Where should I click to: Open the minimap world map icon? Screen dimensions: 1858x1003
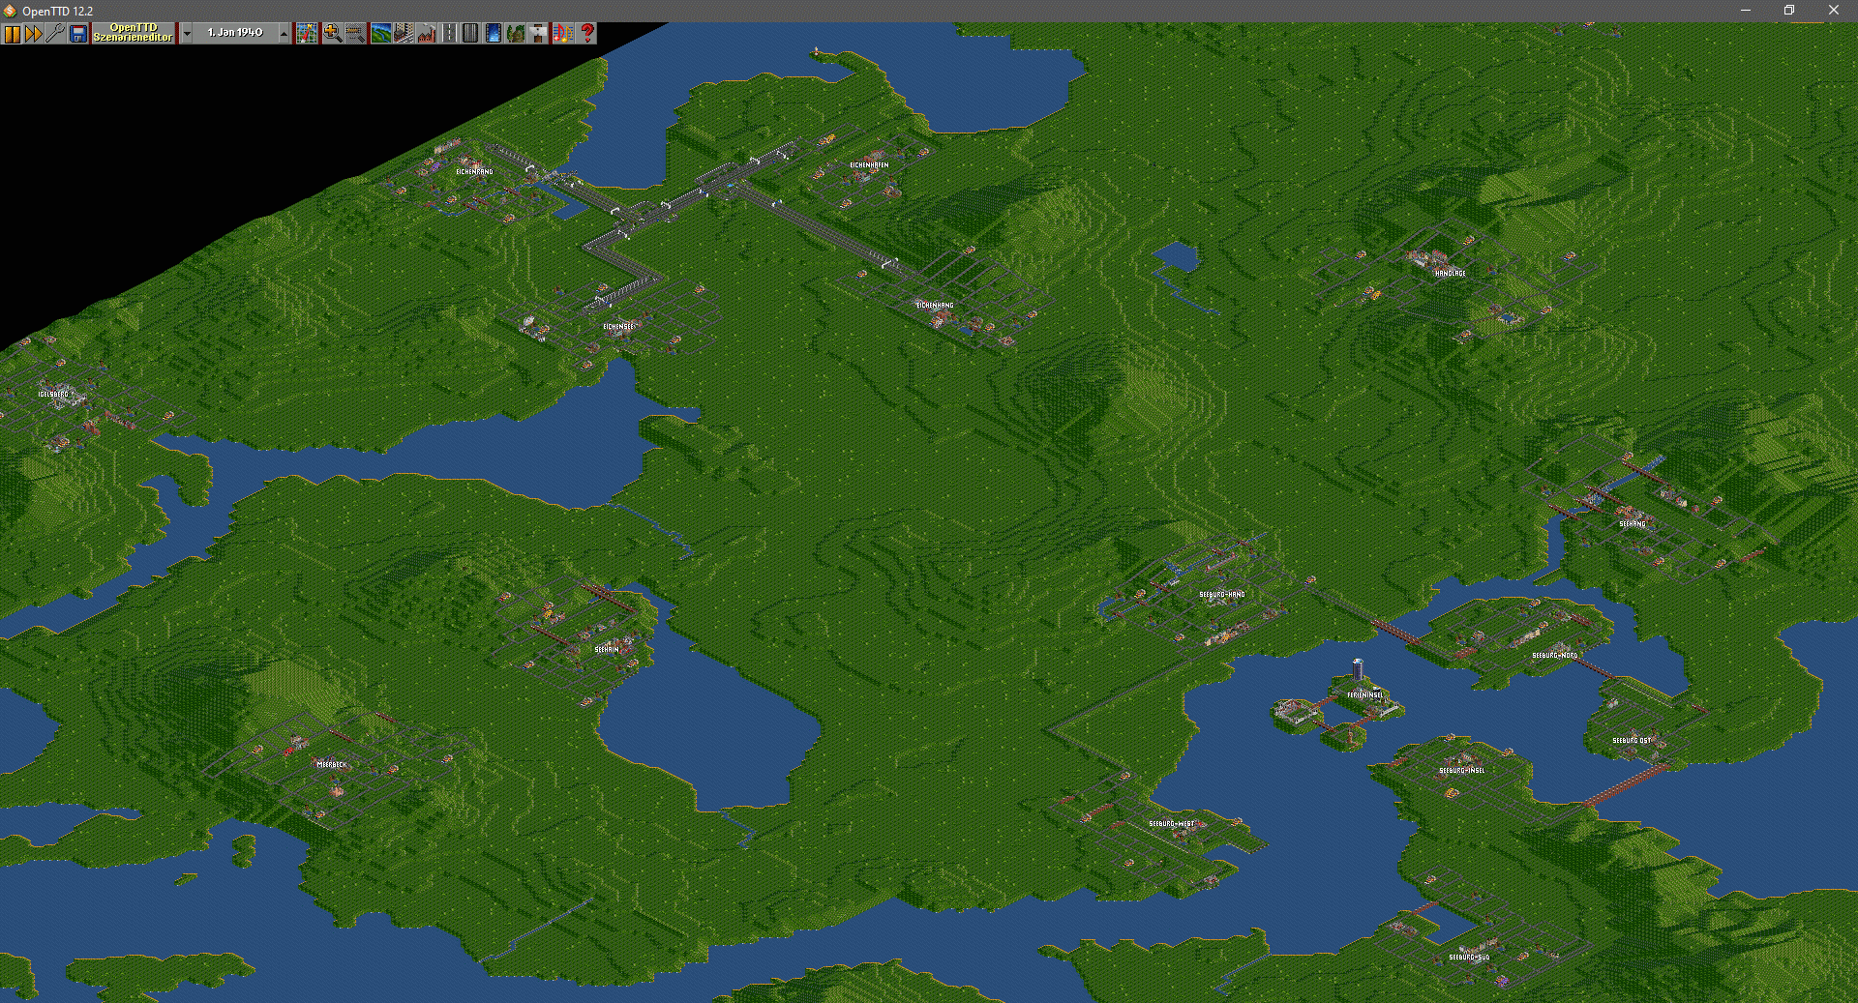[x=307, y=34]
